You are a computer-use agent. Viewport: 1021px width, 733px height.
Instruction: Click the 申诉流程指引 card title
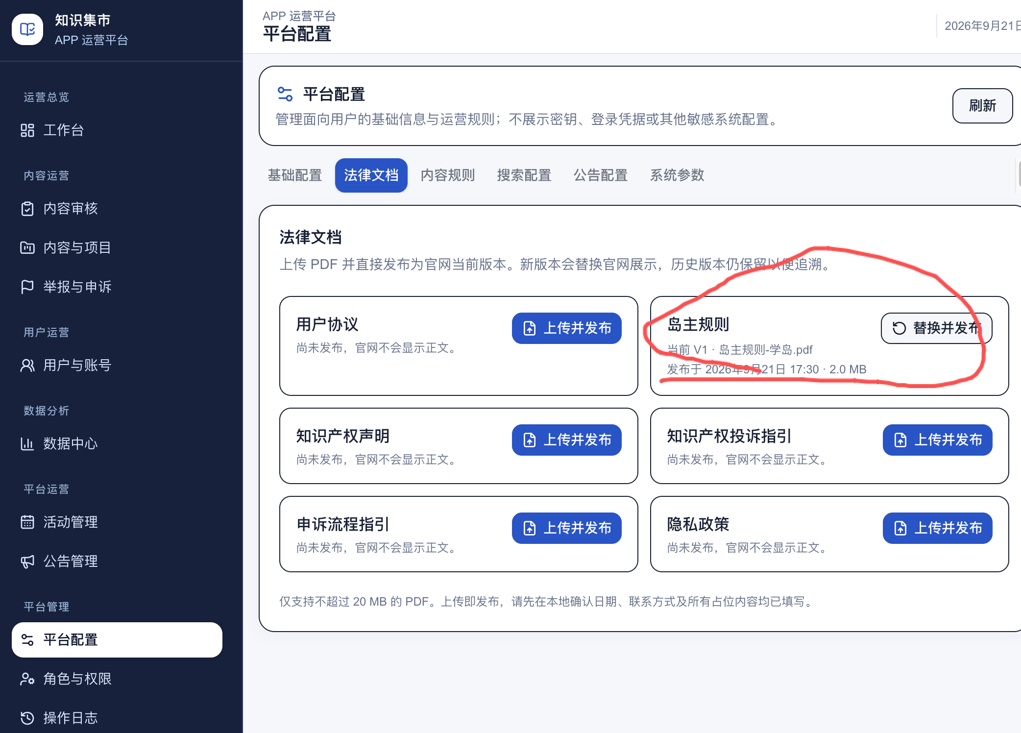point(343,524)
